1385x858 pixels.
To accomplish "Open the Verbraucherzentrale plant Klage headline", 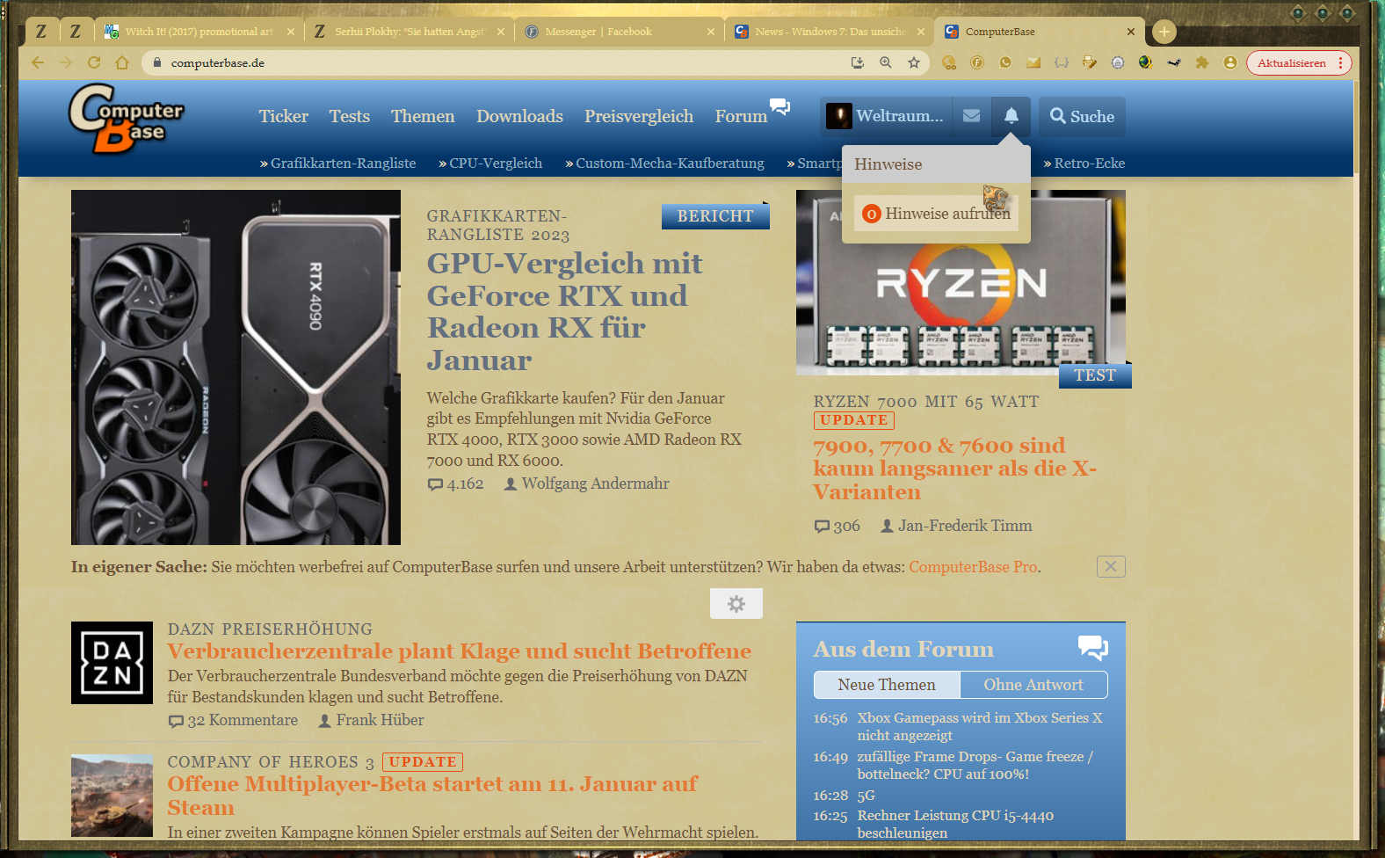I will click(459, 651).
